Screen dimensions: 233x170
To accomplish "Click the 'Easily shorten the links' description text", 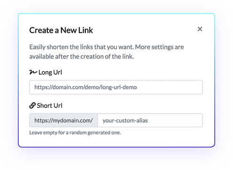I will point(82,47).
